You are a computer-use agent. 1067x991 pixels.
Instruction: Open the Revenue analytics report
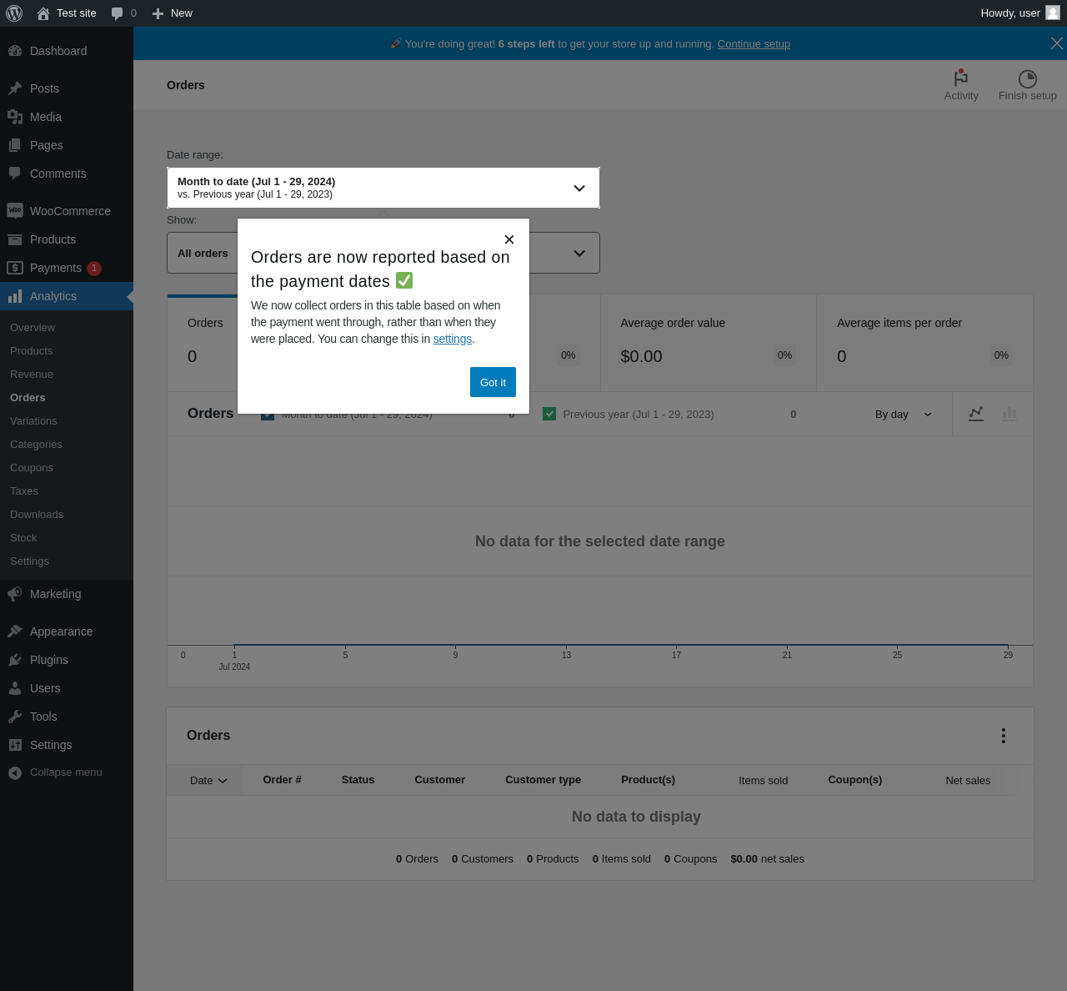(32, 375)
